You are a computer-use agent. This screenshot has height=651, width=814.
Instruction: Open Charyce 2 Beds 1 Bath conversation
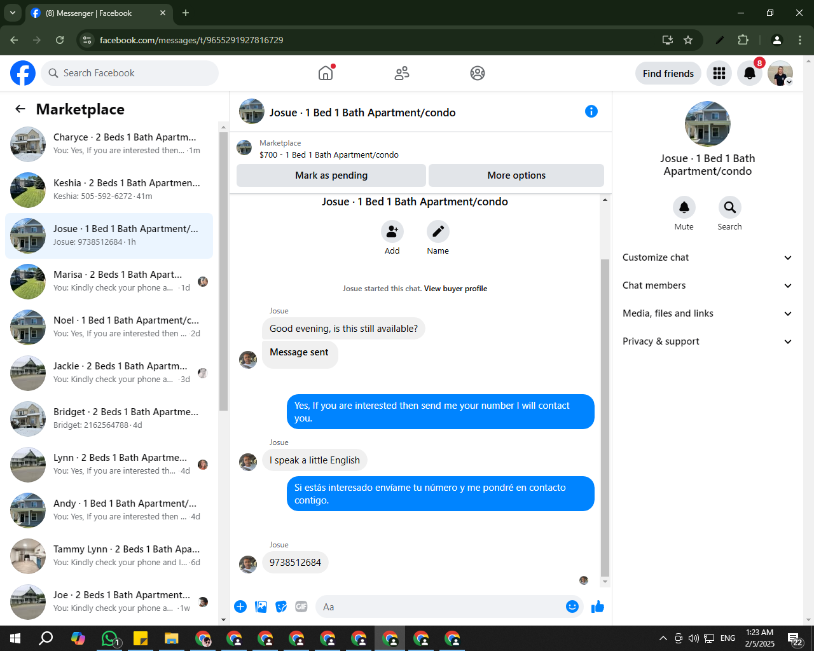point(109,144)
